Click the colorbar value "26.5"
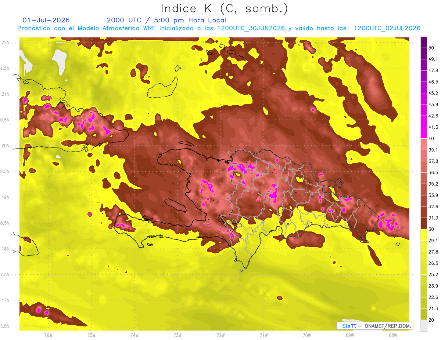This screenshot has height=340, width=441. pyautogui.click(x=433, y=263)
